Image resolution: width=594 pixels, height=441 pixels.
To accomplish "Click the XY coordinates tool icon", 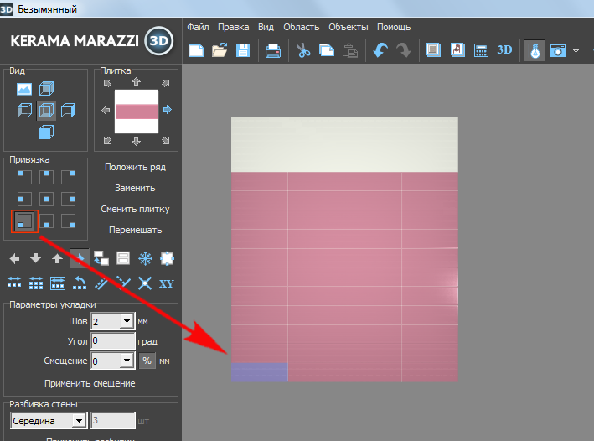I will click(x=166, y=283).
